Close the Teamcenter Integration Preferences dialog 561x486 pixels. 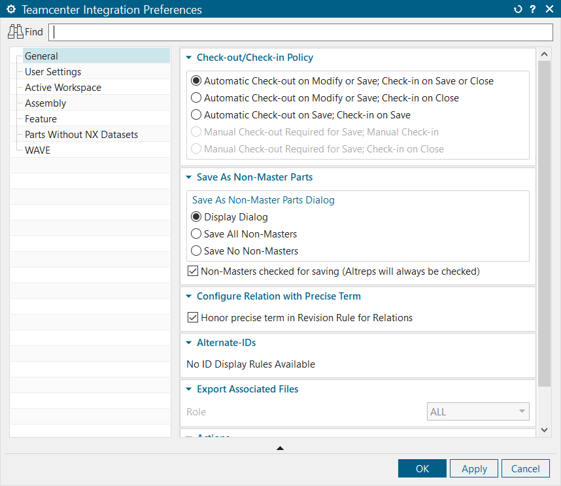click(549, 9)
